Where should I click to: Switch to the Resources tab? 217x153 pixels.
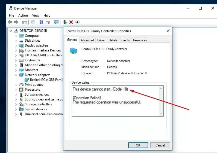point(140,40)
